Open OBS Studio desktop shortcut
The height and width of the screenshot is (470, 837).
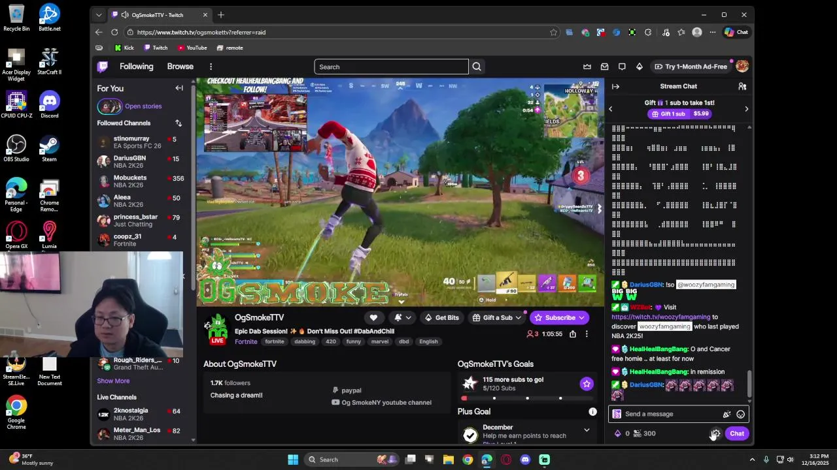tap(16, 148)
